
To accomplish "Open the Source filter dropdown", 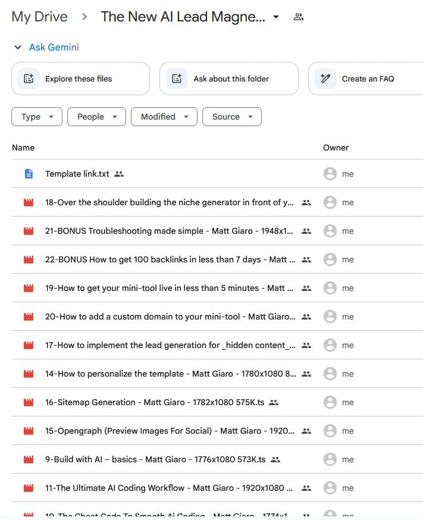I will [x=231, y=117].
